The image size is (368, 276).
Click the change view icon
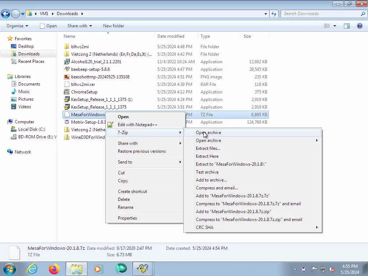point(327,26)
